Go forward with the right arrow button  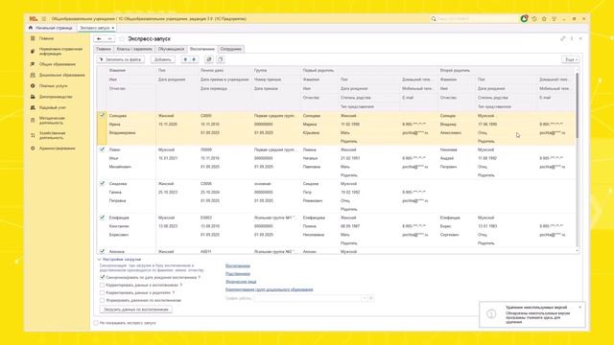(109, 38)
